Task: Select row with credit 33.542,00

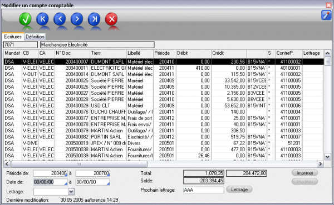Action: click(x=163, y=80)
